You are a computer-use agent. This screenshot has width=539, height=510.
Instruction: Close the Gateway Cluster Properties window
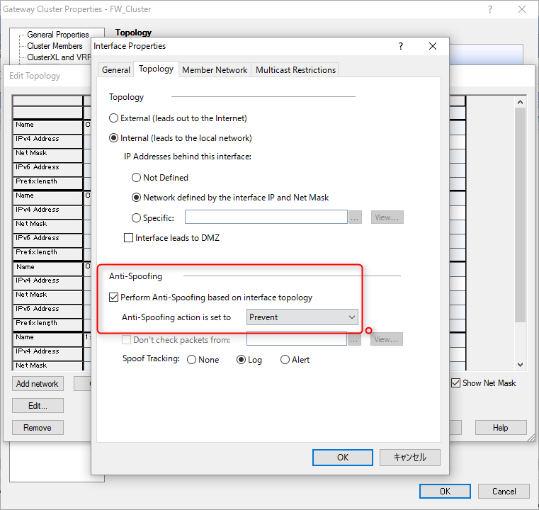point(522,9)
